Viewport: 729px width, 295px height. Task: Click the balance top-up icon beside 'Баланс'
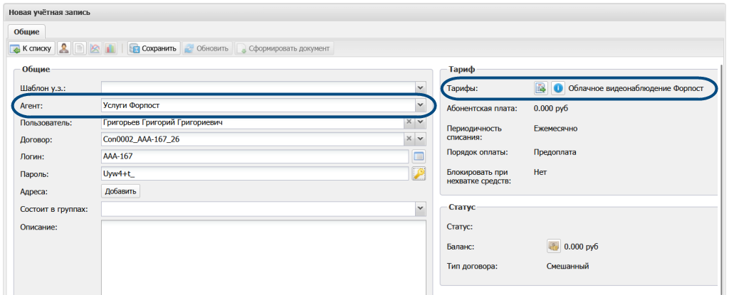[x=554, y=246]
